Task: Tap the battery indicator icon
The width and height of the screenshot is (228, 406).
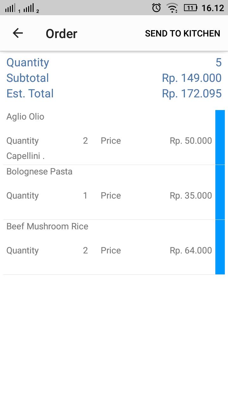Action: 191,8
